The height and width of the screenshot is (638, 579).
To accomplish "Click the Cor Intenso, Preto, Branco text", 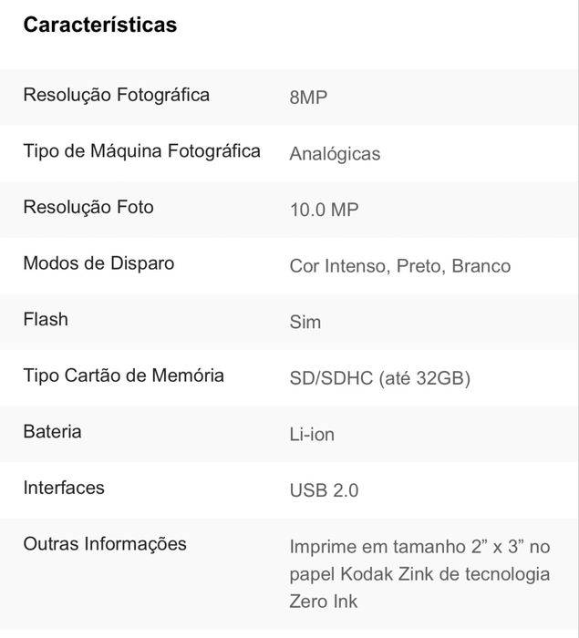I will 400,266.
